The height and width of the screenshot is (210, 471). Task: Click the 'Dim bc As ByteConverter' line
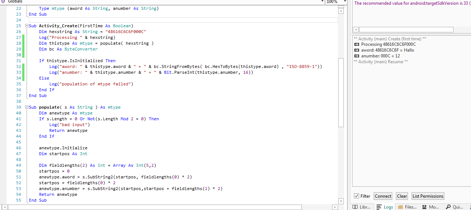[x=68, y=49]
